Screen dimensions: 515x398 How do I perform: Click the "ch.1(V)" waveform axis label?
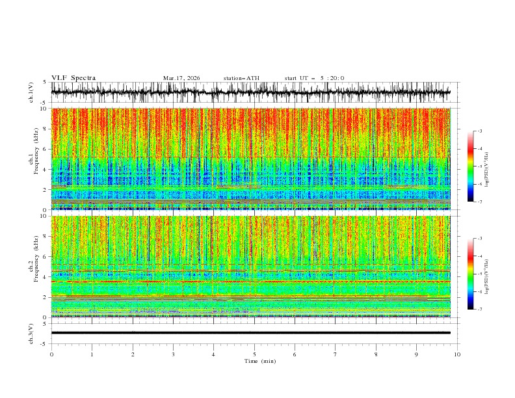(31, 92)
